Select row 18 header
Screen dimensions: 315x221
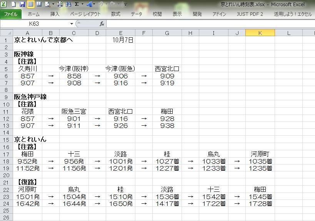pos(6,161)
